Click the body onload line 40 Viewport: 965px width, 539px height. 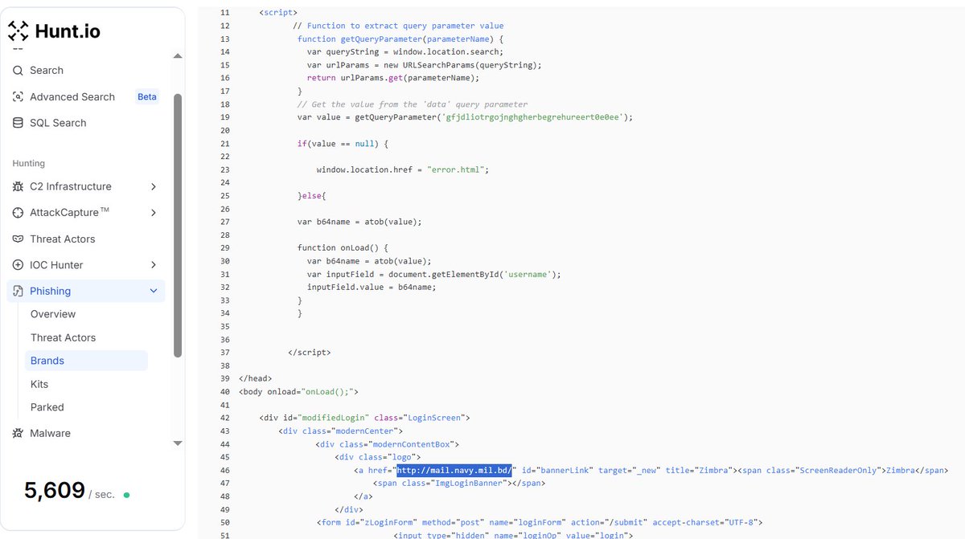(298, 392)
